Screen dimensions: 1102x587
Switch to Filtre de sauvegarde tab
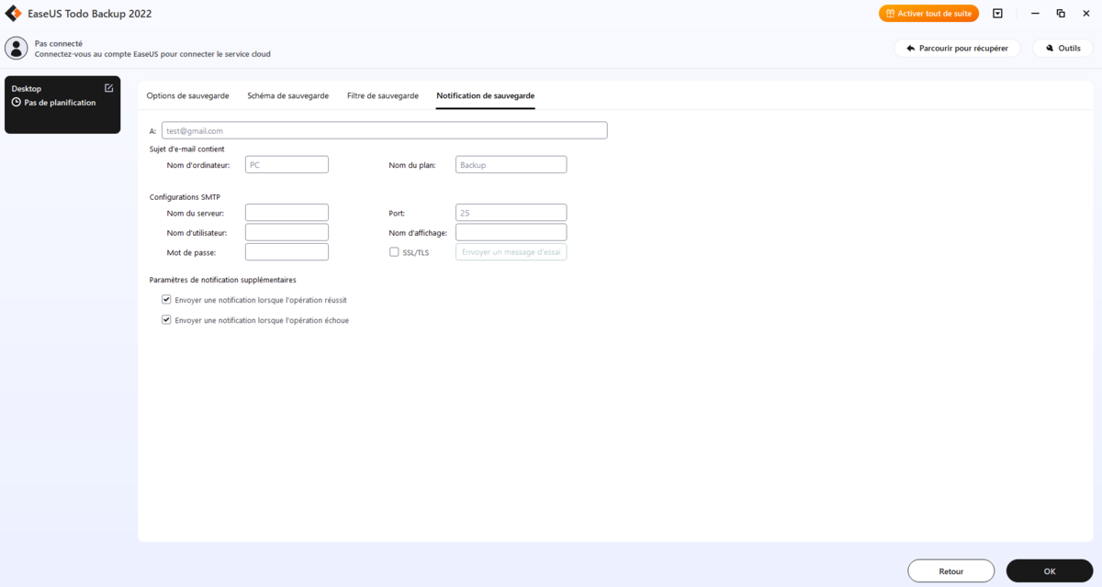click(x=383, y=95)
